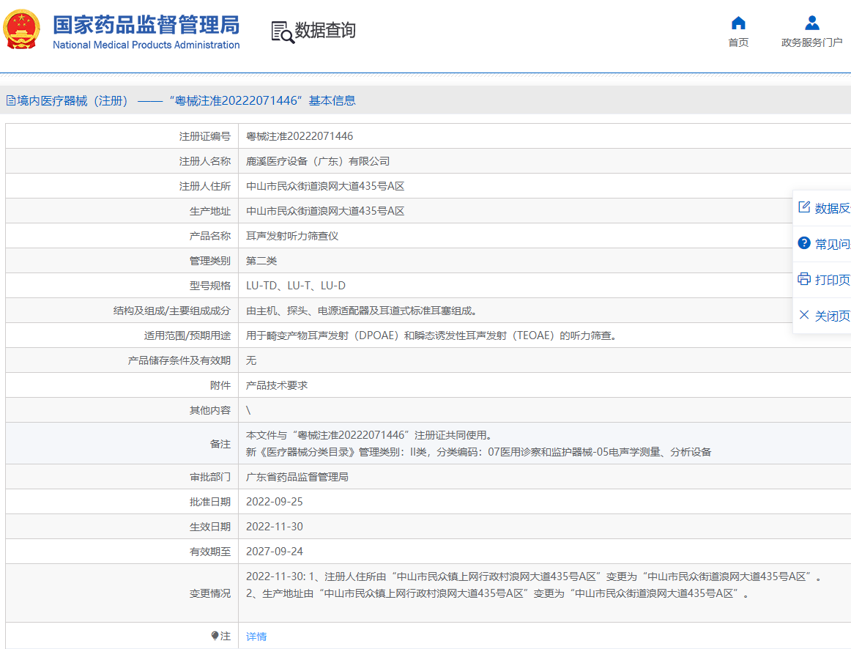
Task: Click the registrant name 鹿溪医疗设备（广东）有限公司
Action: coord(318,161)
